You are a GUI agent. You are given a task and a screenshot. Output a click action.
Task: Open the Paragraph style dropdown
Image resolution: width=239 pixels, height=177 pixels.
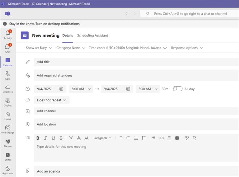[102, 138]
